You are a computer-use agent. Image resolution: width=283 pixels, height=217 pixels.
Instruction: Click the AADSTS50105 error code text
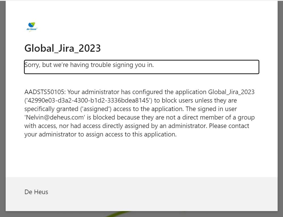[44, 92]
